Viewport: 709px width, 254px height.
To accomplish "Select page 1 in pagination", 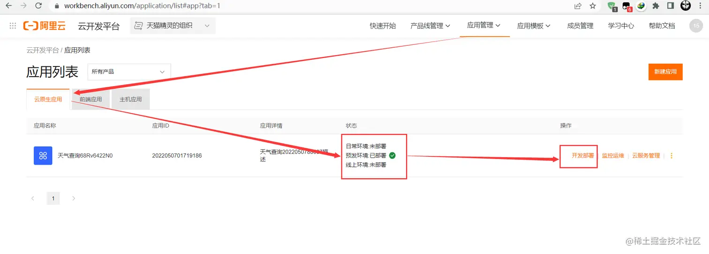I will 53,198.
